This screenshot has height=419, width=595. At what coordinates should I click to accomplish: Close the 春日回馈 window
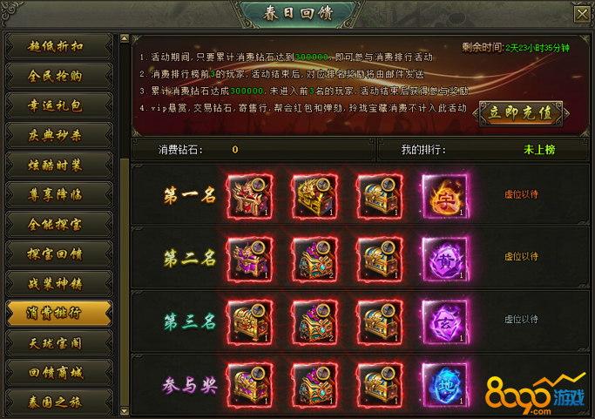pos(582,15)
